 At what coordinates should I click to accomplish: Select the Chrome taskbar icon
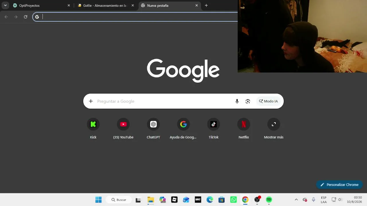click(x=245, y=200)
